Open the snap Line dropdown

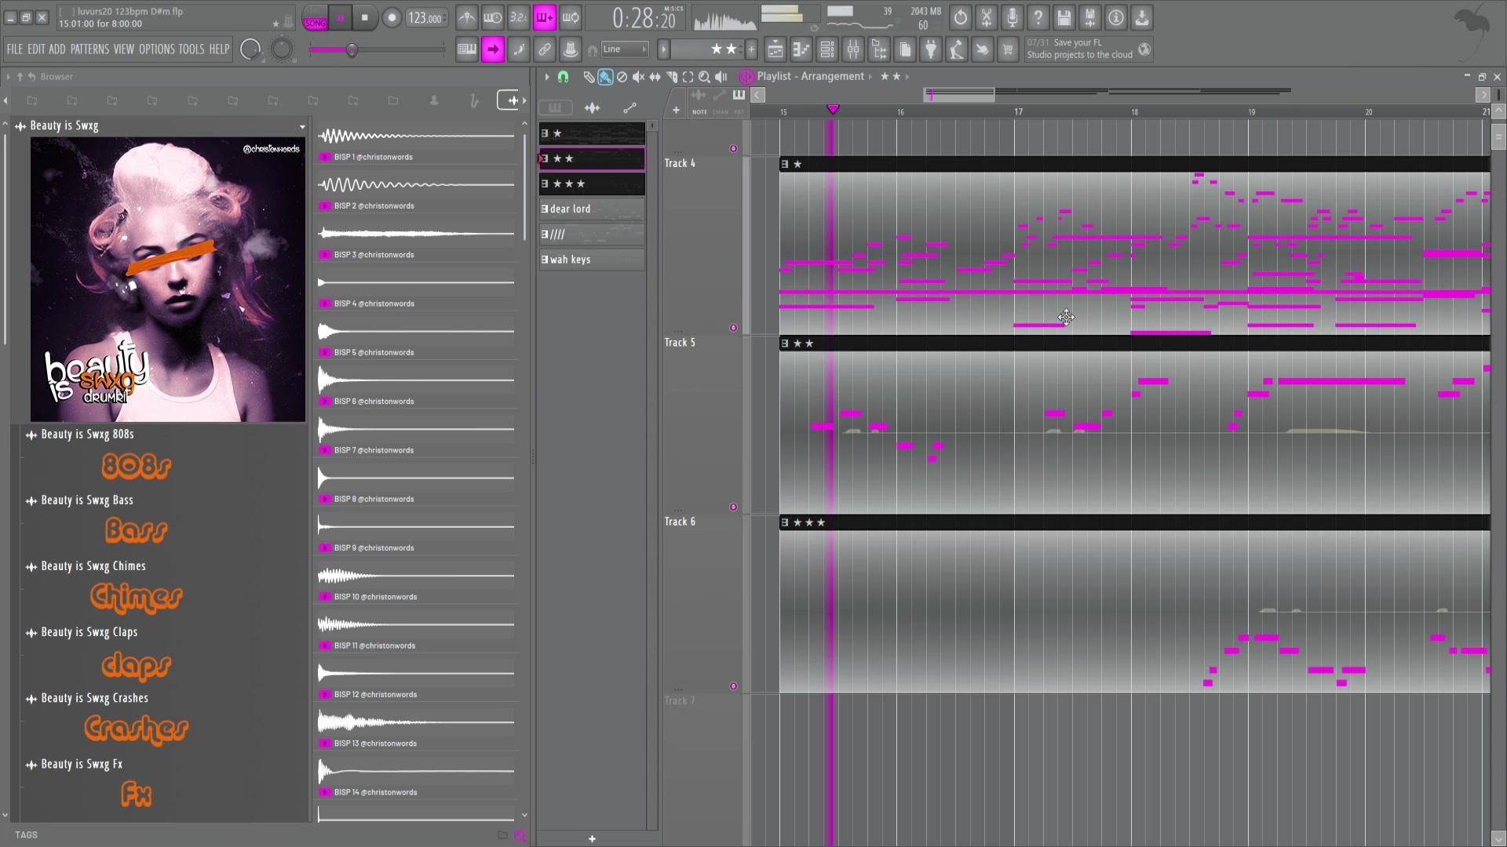625,49
